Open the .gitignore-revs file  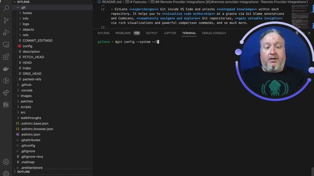click(32, 156)
